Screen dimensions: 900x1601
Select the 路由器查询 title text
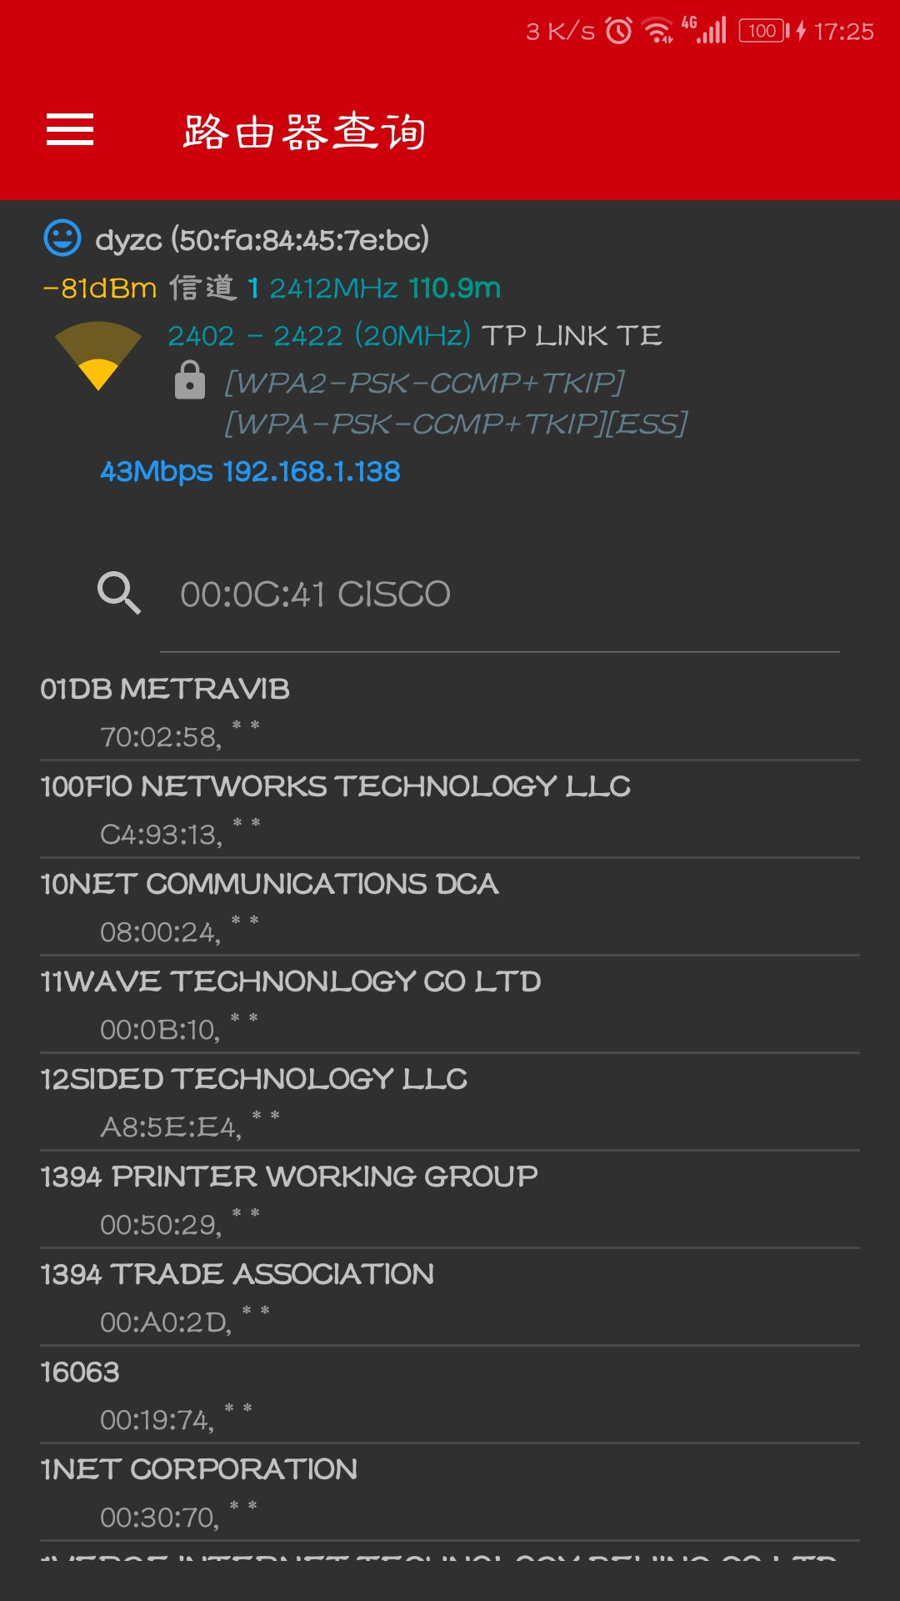(302, 131)
